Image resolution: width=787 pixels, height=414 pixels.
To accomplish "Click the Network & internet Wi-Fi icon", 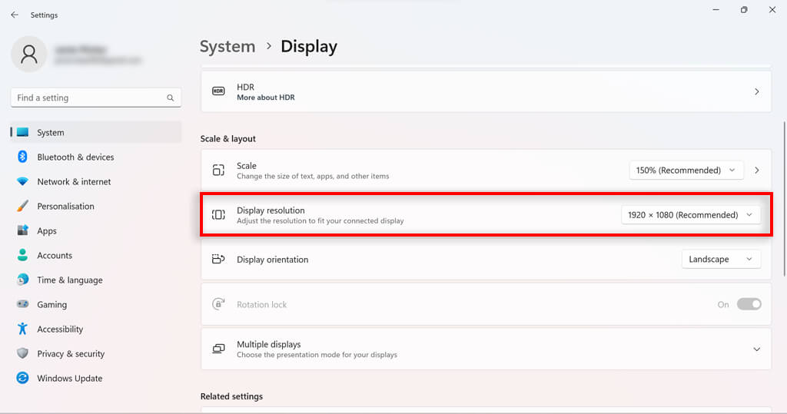I will (x=22, y=181).
